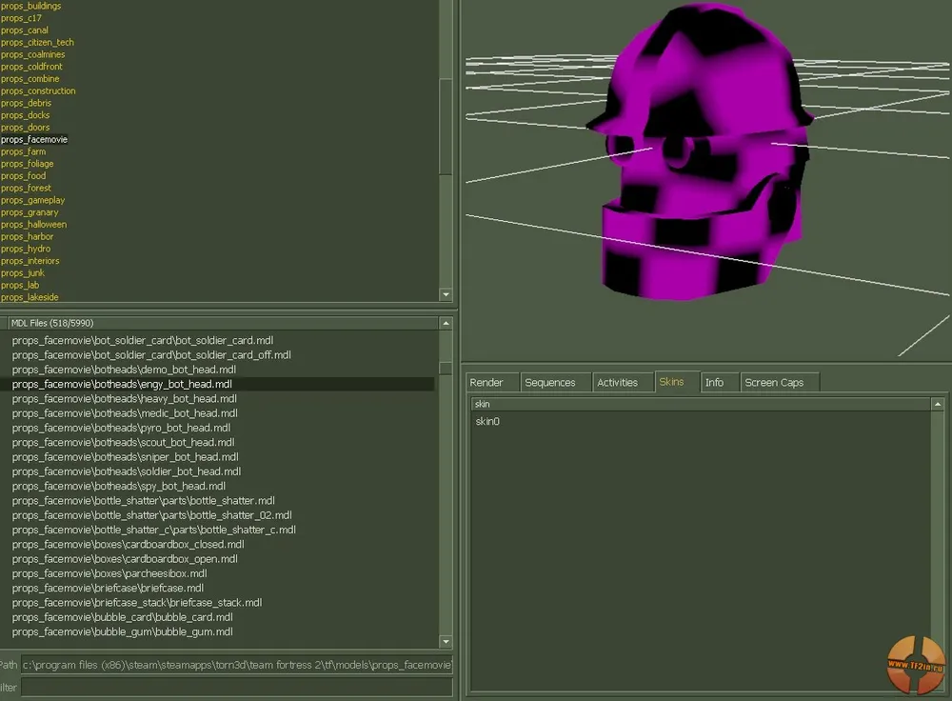
Task: Go to the Activities tab
Action: (x=617, y=382)
